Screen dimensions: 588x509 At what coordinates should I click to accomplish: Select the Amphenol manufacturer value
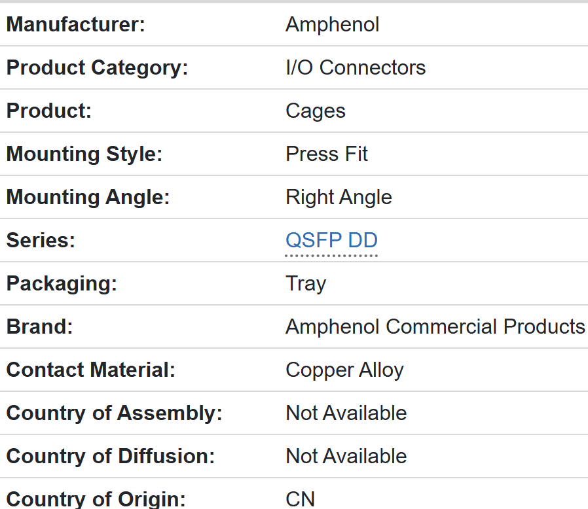pos(332,25)
